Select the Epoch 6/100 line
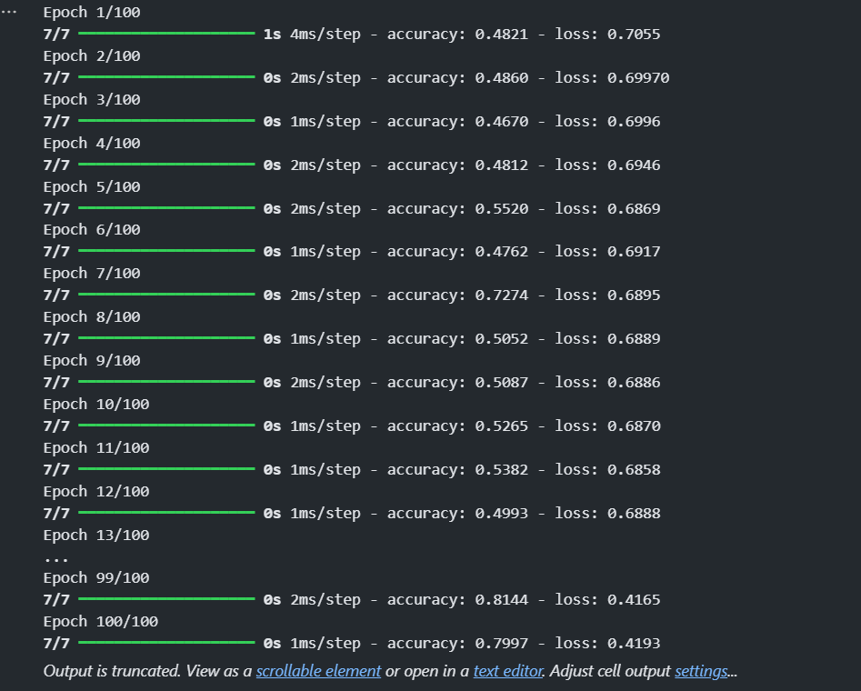Image resolution: width=861 pixels, height=691 pixels. pos(92,230)
